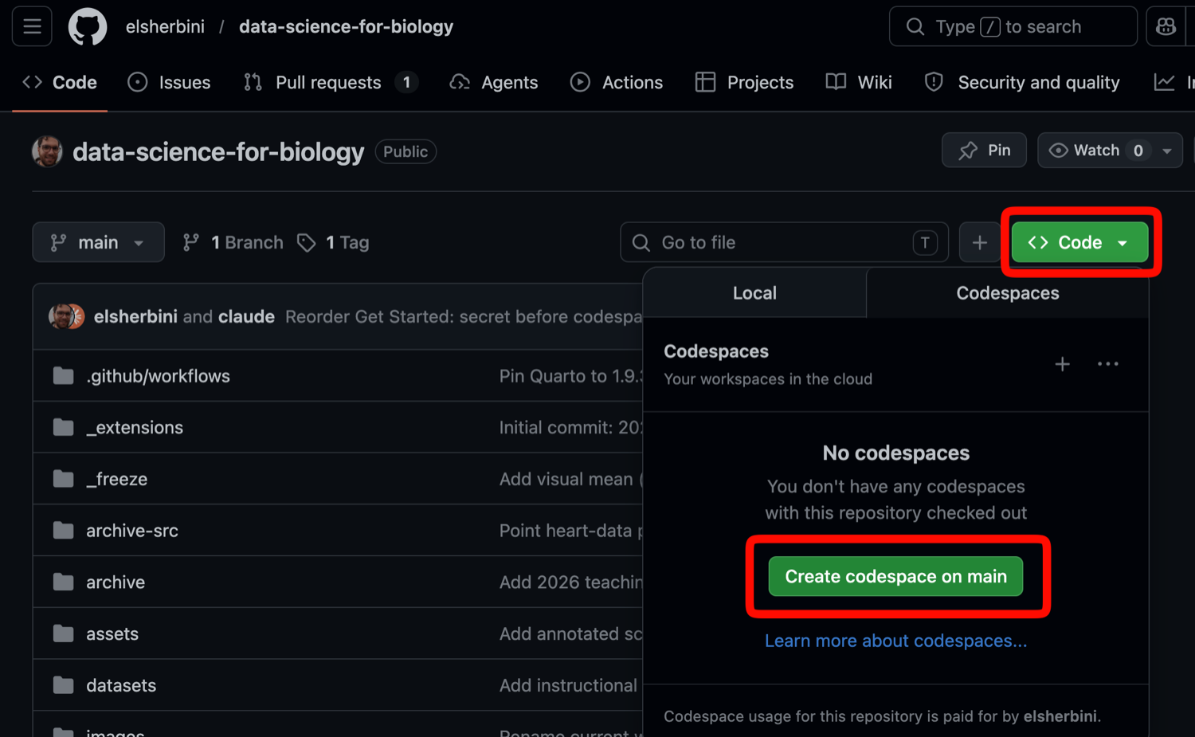Screen dimensions: 1195x737
Task: Click data-science-for-biology breadcrumb in header
Action: (x=346, y=26)
